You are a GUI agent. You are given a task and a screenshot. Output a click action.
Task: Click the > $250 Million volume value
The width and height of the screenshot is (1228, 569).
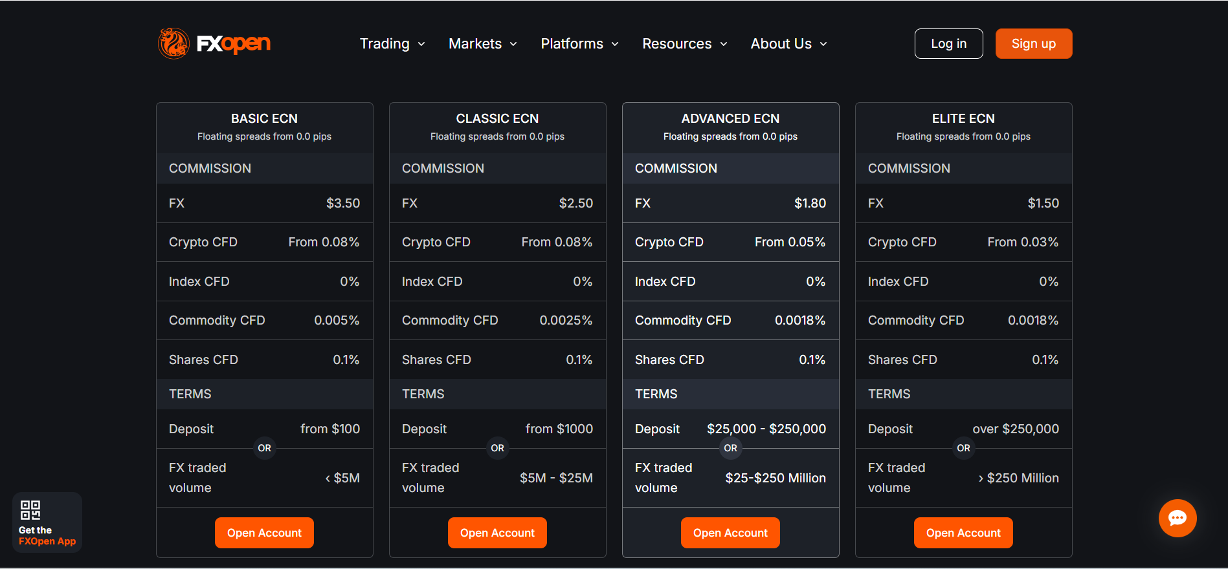pos(1018,478)
